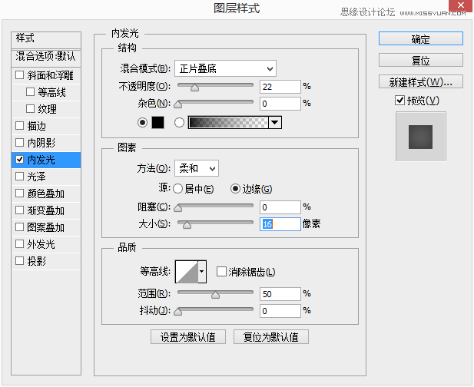Image resolution: width=474 pixels, height=387 pixels.
Task: Check the 消除锯齿 anti-alias option
Action: 221,272
